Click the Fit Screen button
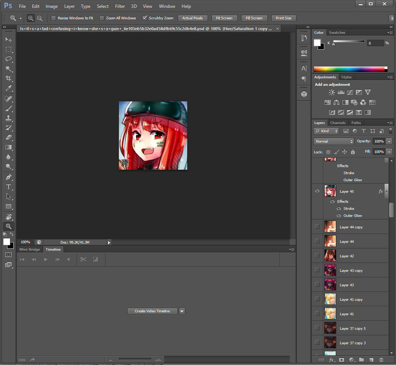 [224, 18]
